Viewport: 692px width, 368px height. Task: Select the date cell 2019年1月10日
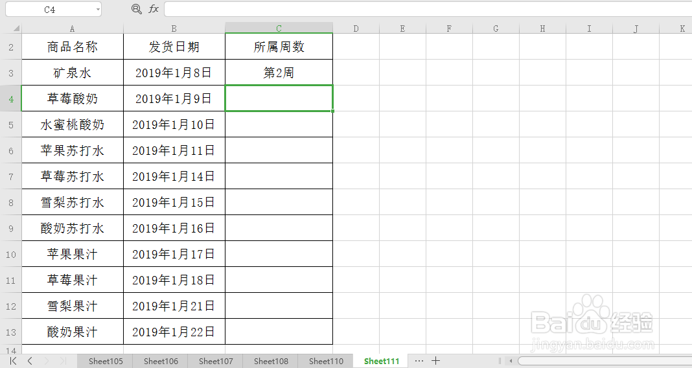pos(174,124)
